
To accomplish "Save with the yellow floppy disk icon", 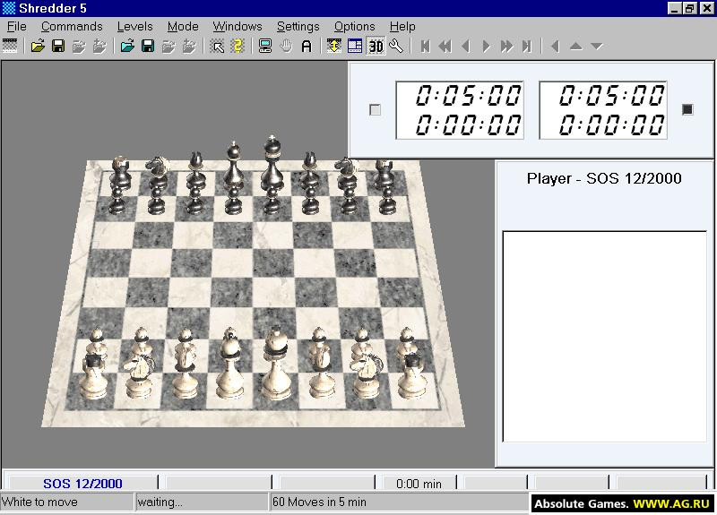I will click(58, 46).
